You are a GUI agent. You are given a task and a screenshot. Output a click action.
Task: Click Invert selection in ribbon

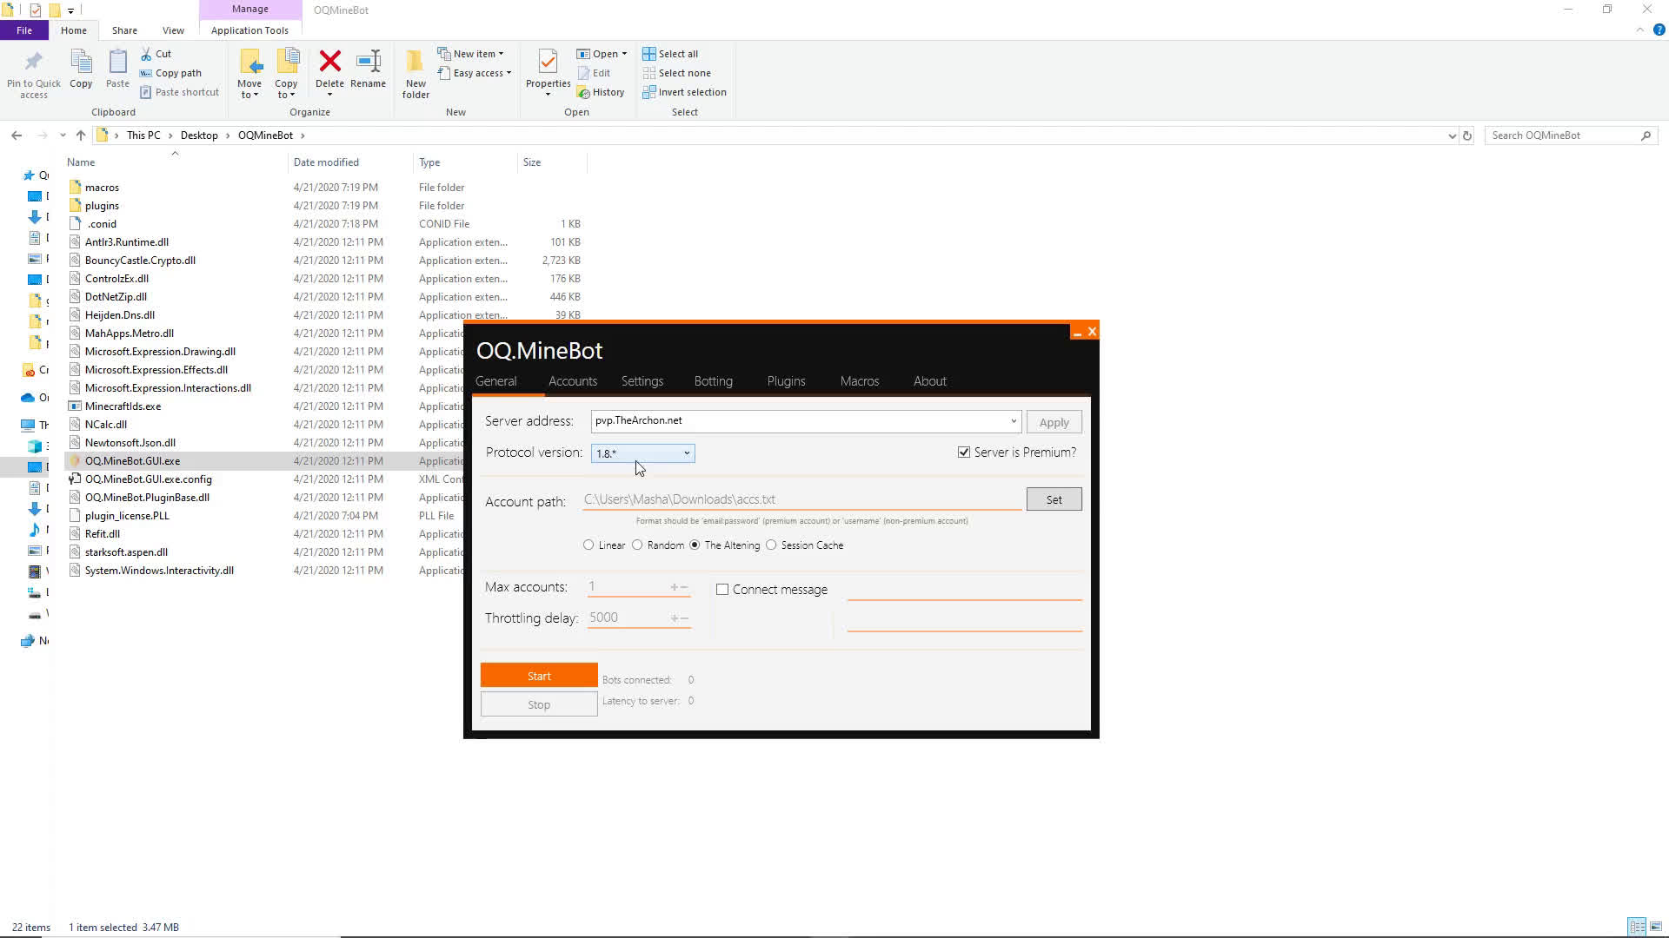pos(684,92)
